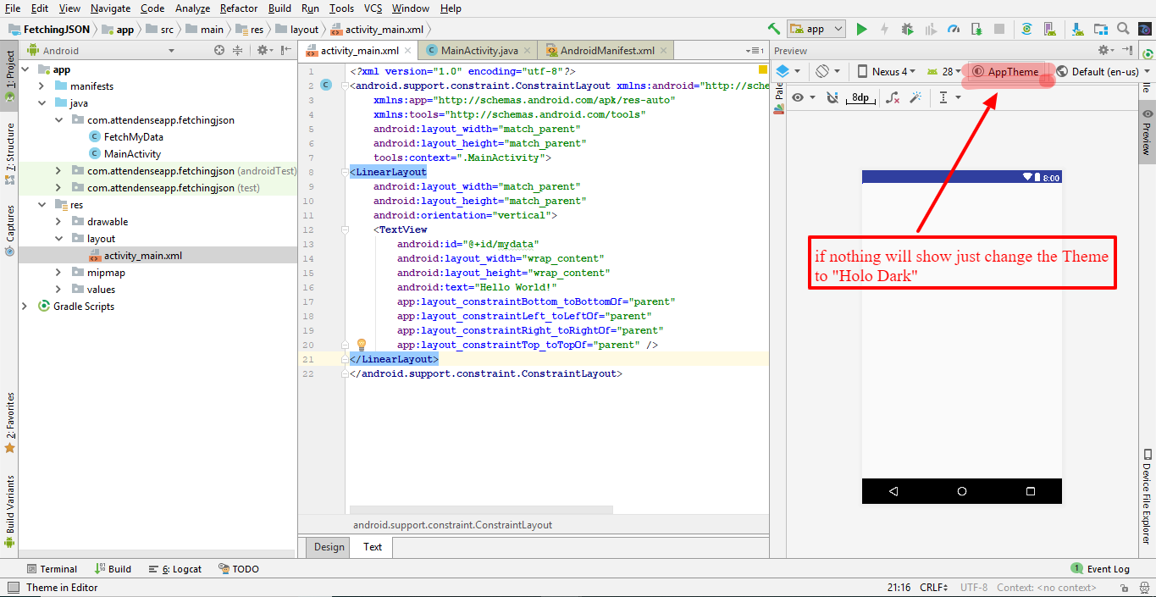Screen dimensions: 1156x597
Task: Switch to the AndroidManifest.xml tab
Action: click(606, 51)
